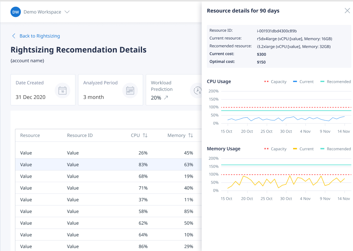Screen dimensions: 353x251
Task: Click the Workload Prediction clock icon
Action: pos(197,91)
